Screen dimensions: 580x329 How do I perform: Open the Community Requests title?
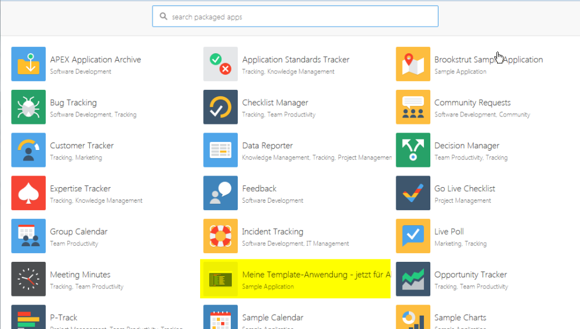[472, 103]
